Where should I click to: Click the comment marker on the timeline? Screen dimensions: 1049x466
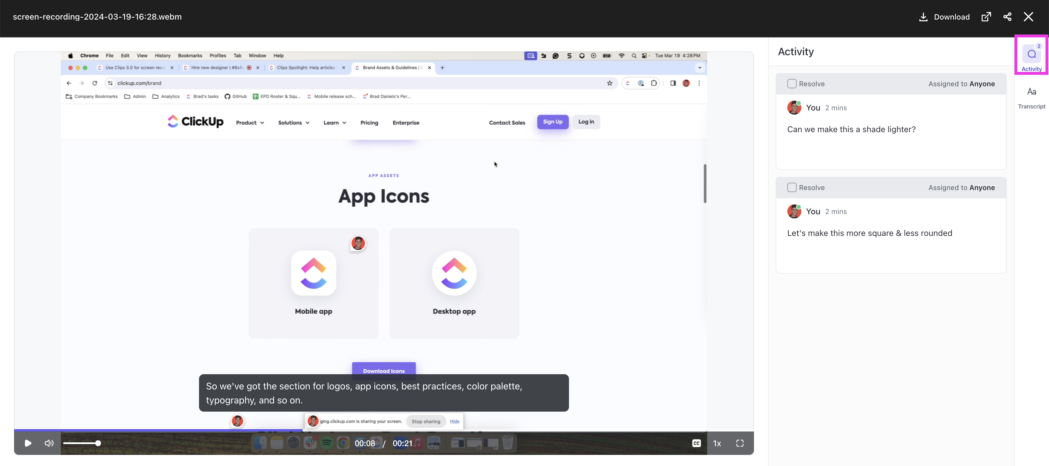237,421
